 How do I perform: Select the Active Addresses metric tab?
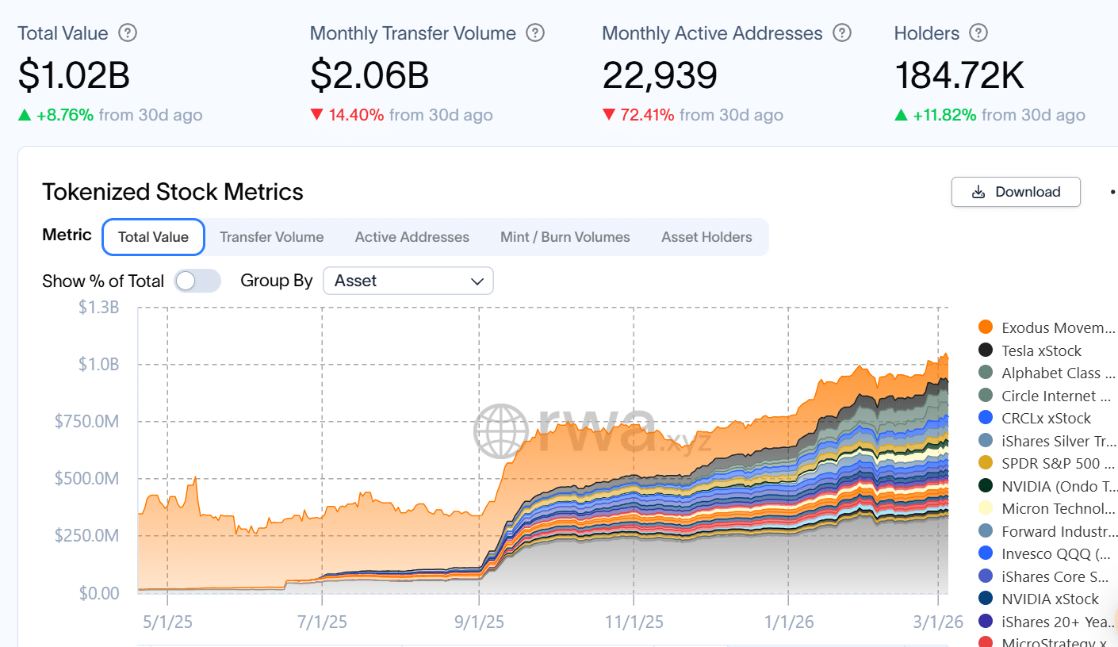412,237
